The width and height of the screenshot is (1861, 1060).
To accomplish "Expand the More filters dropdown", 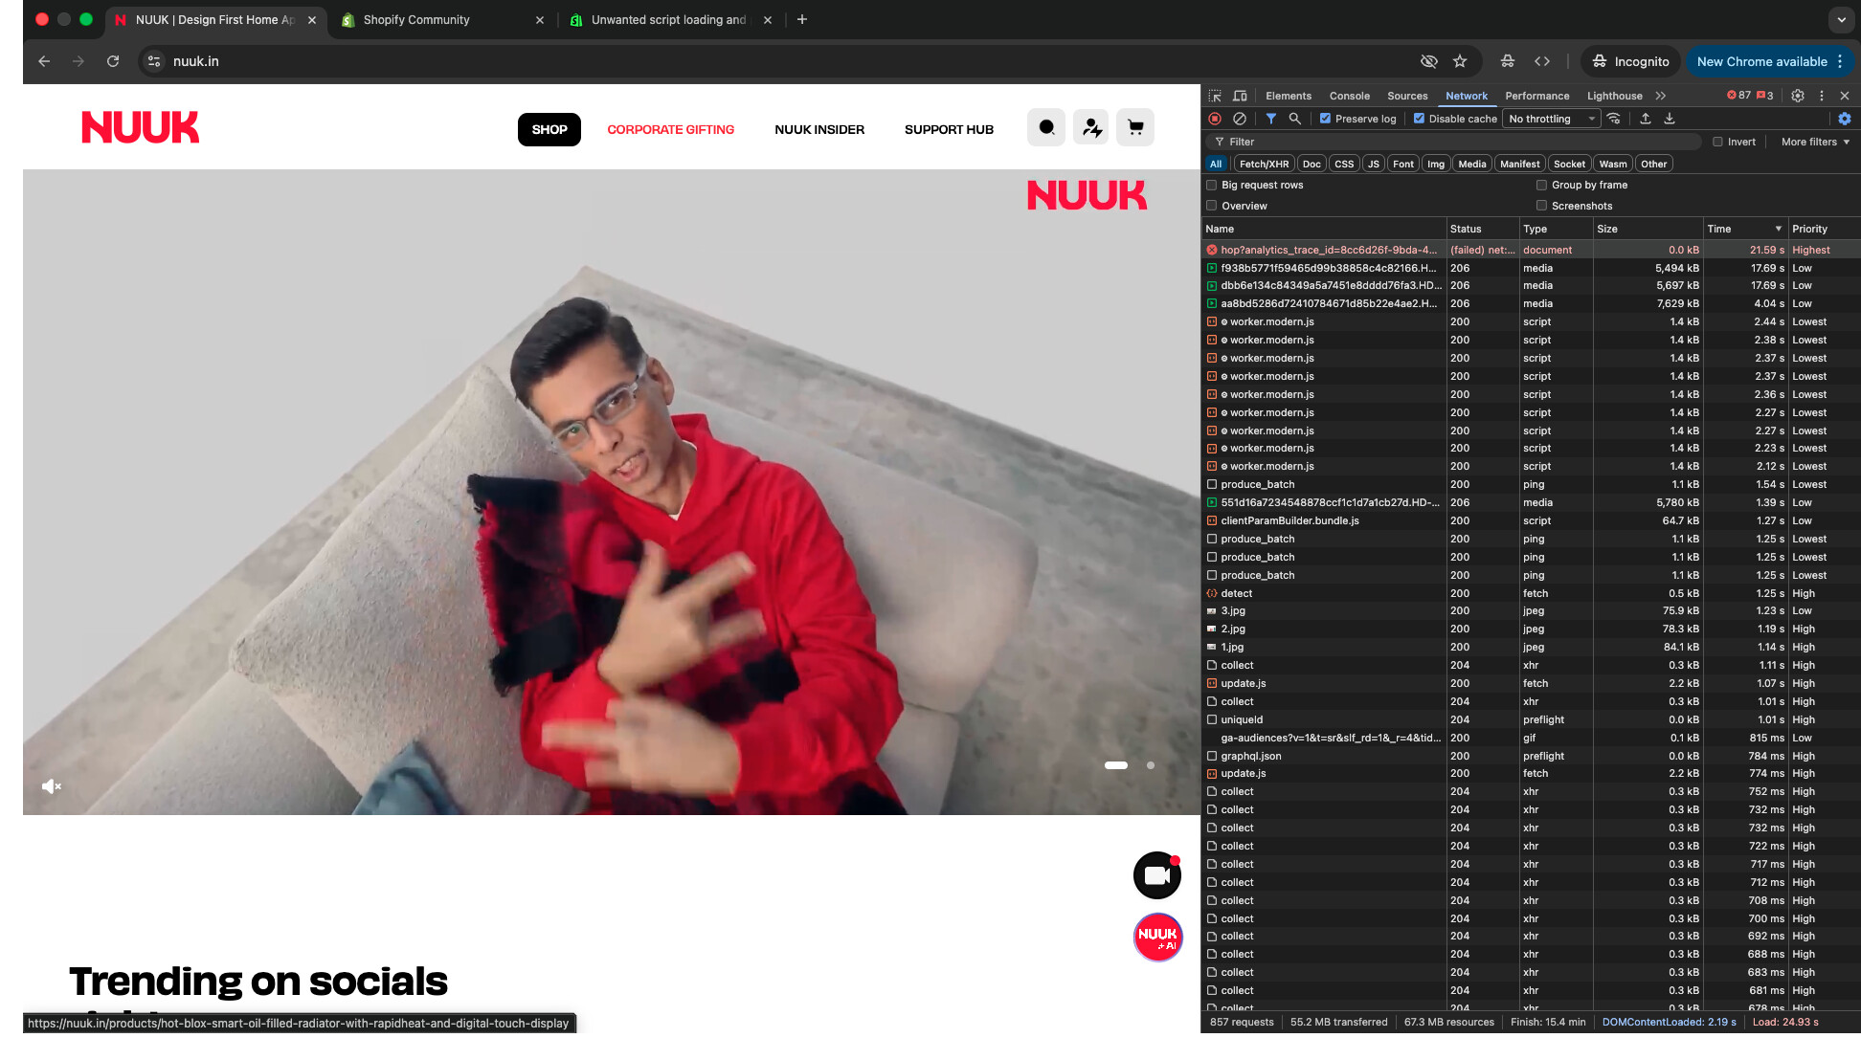I will 1815,142.
